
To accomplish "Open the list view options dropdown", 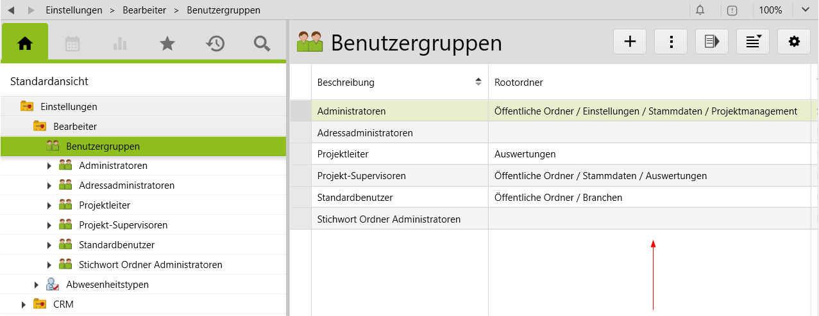I will (753, 42).
